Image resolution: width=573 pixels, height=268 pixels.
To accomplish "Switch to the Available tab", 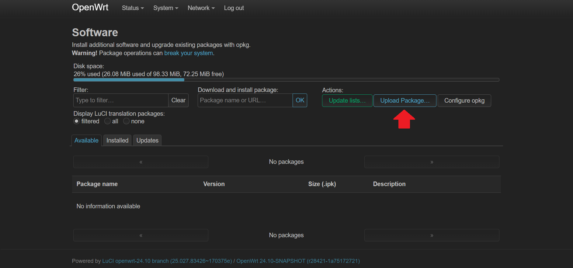I will coord(86,140).
